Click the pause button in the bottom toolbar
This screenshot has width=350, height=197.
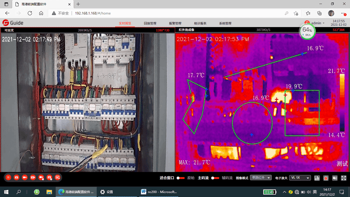click(x=8, y=178)
